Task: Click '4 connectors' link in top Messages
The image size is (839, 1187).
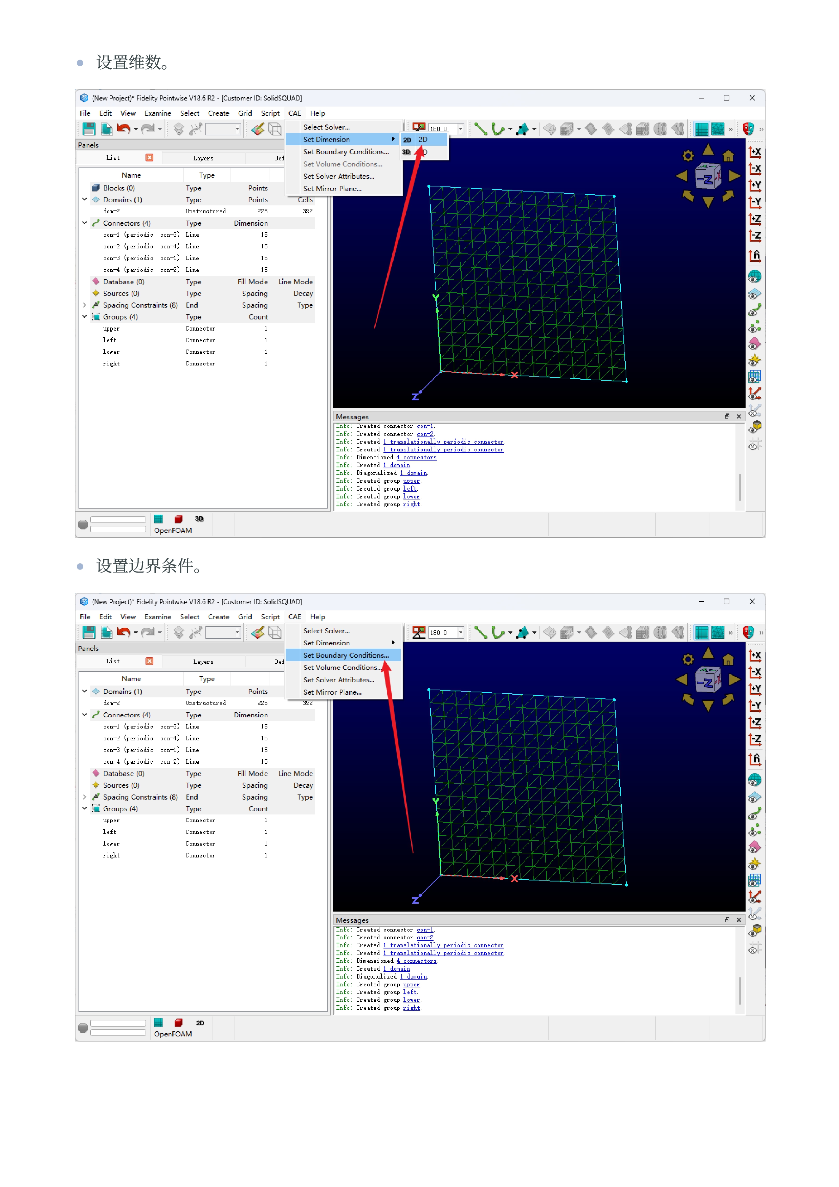Action: click(417, 457)
